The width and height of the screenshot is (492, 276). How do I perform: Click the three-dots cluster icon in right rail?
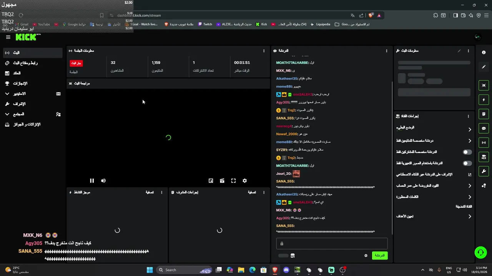point(484,186)
